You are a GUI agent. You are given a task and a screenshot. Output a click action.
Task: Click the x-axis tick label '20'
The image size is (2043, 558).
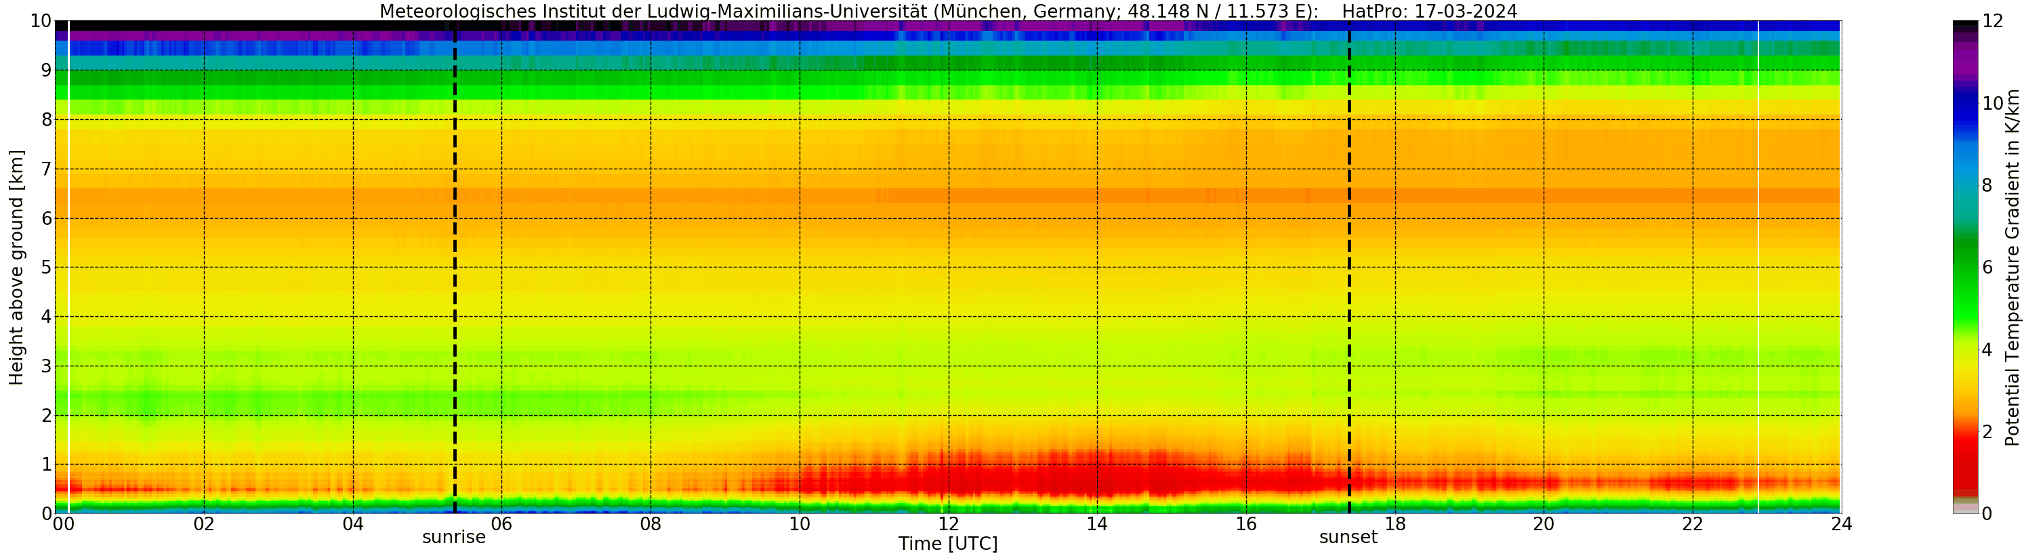[1544, 524]
